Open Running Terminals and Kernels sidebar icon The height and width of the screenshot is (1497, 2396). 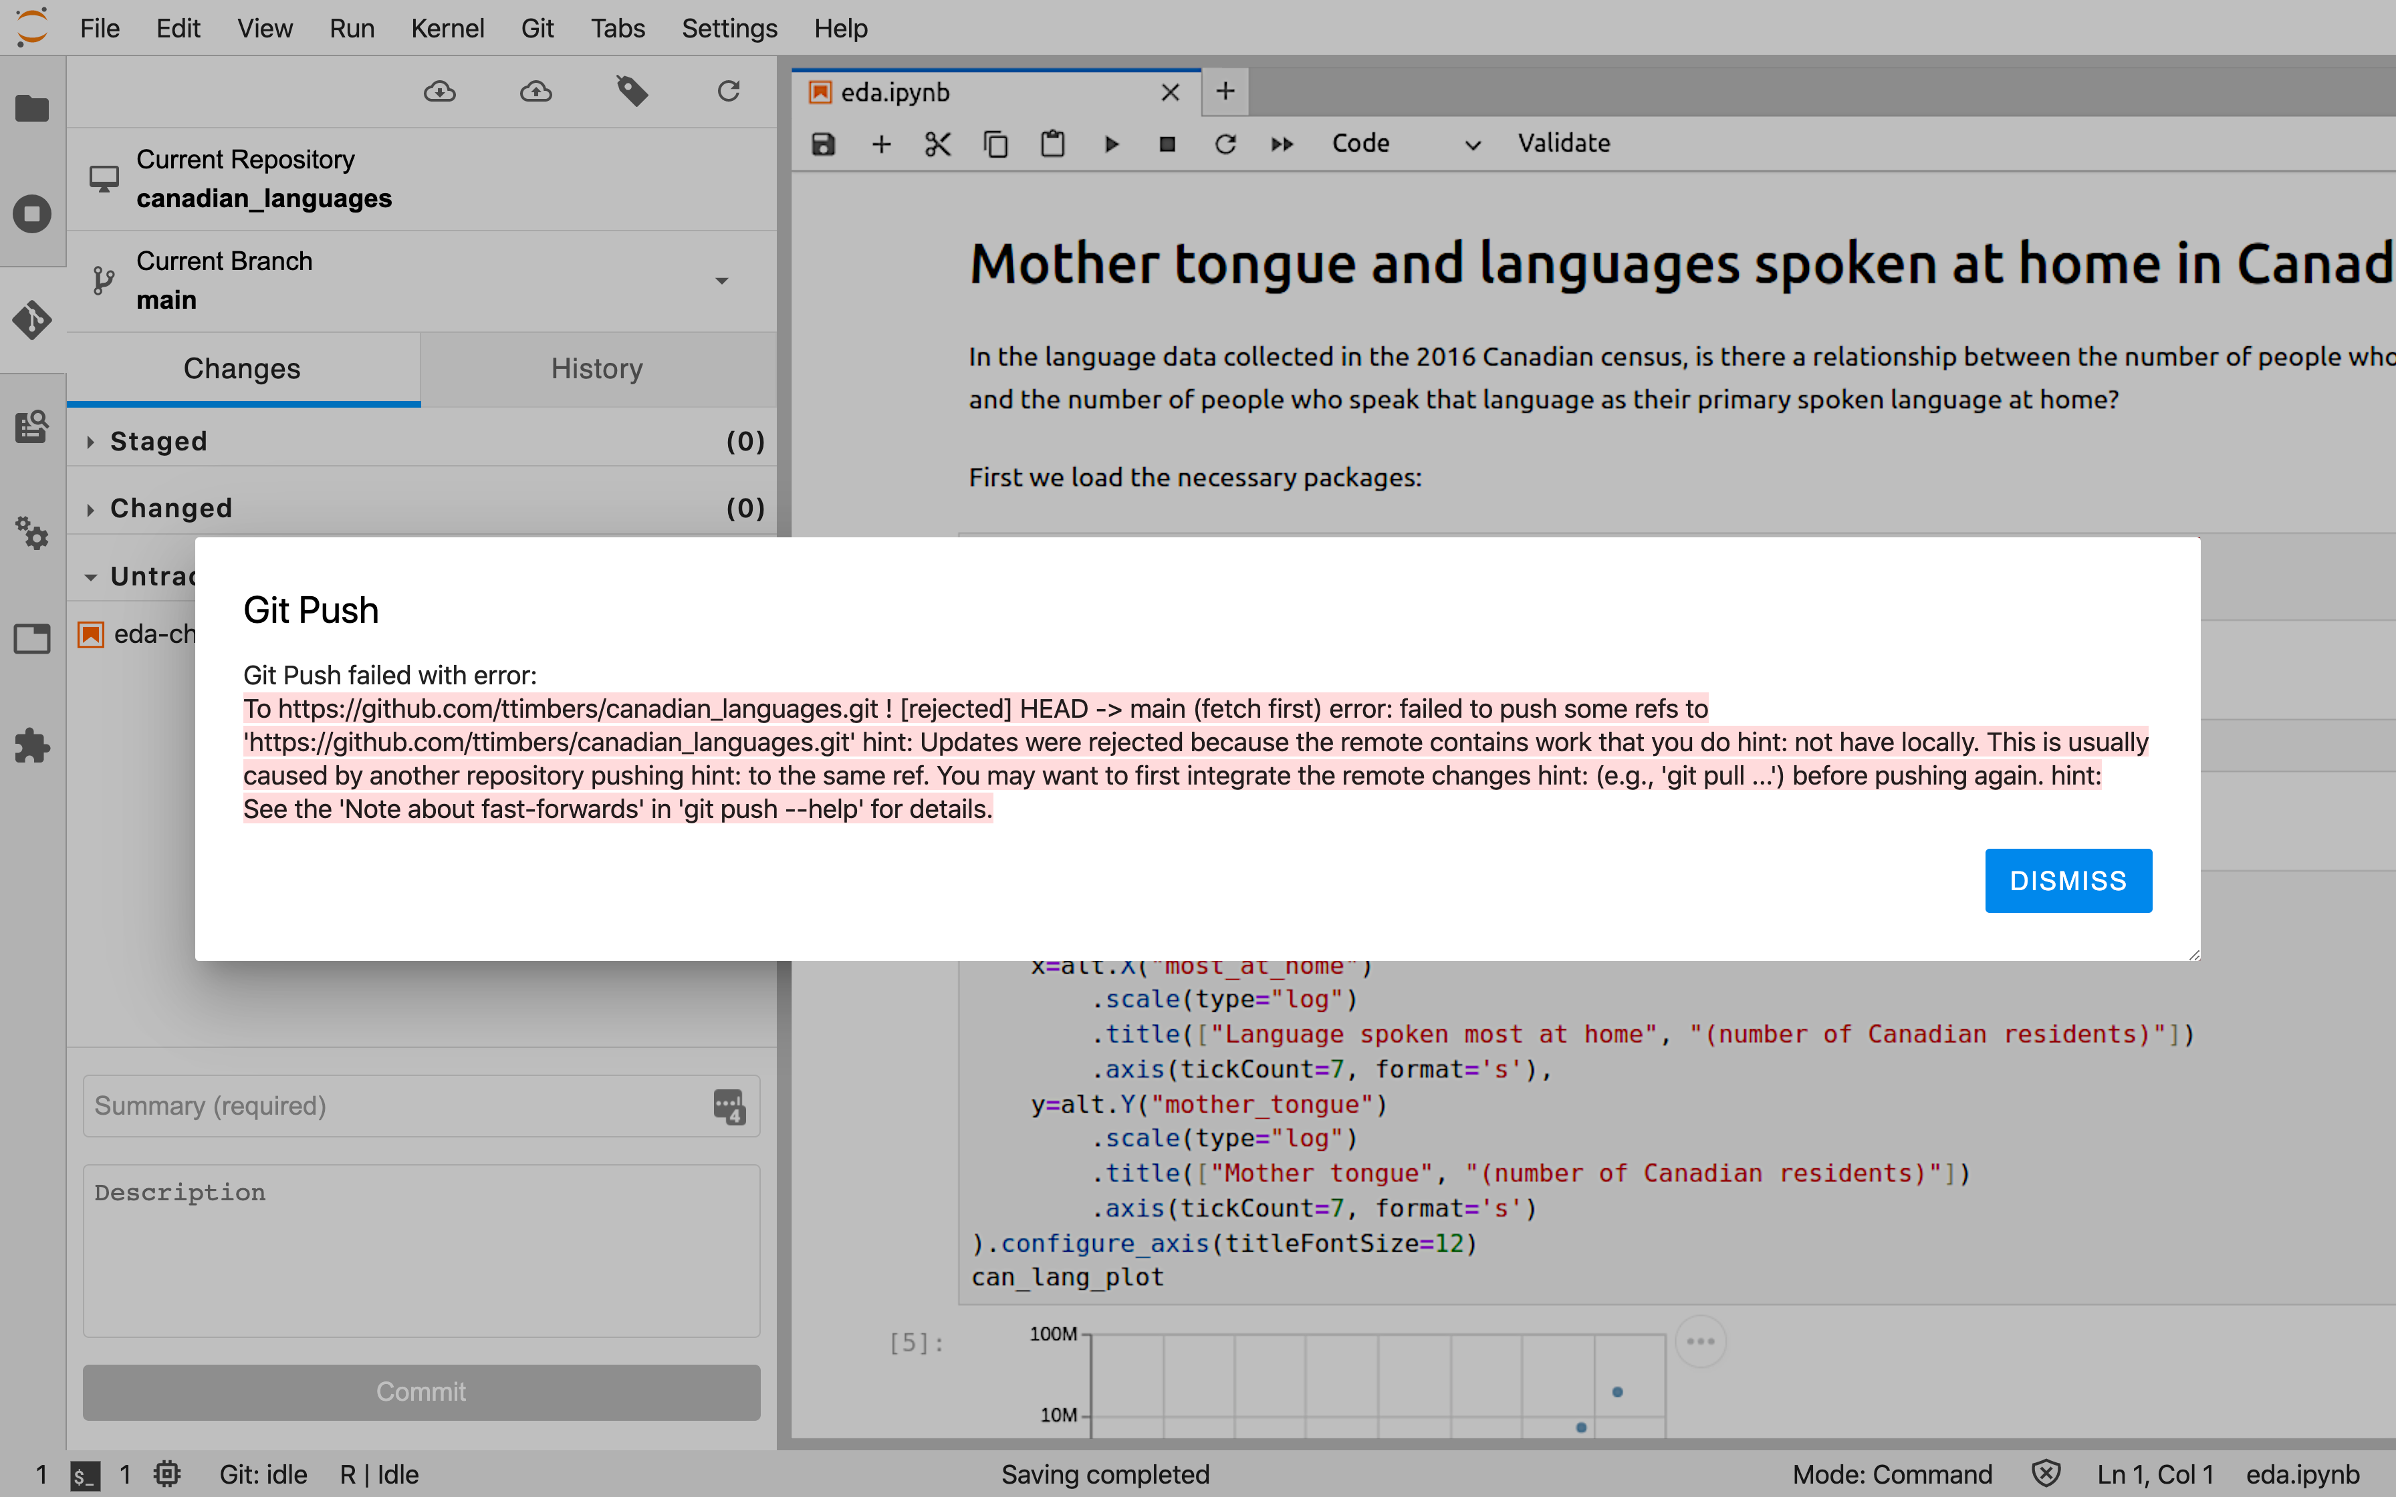click(31, 214)
